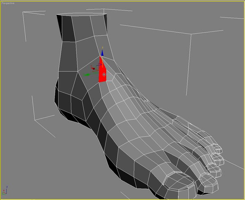
Task: Click the yellow active viewport border at top
Action: [x=122, y=0]
